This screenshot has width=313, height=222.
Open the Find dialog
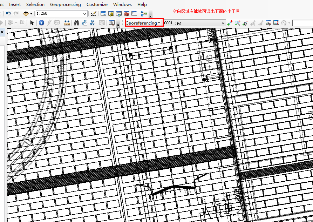click(x=76, y=22)
